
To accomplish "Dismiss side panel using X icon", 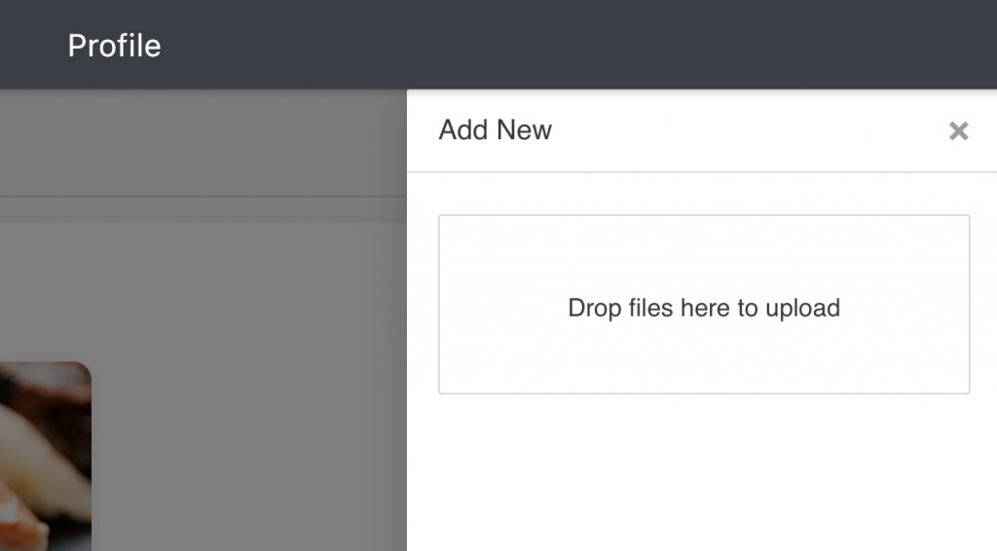I will pos(958,131).
